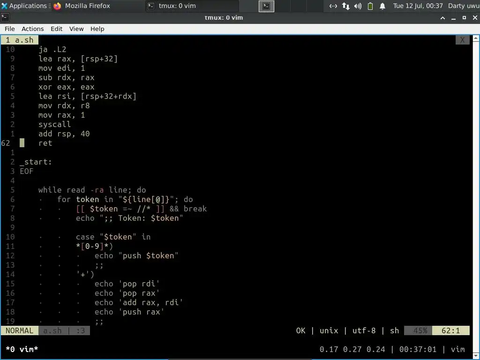Click the 'lea rsi, [rsp+32+rdx]' line
The image size is (480, 360).
tap(87, 96)
